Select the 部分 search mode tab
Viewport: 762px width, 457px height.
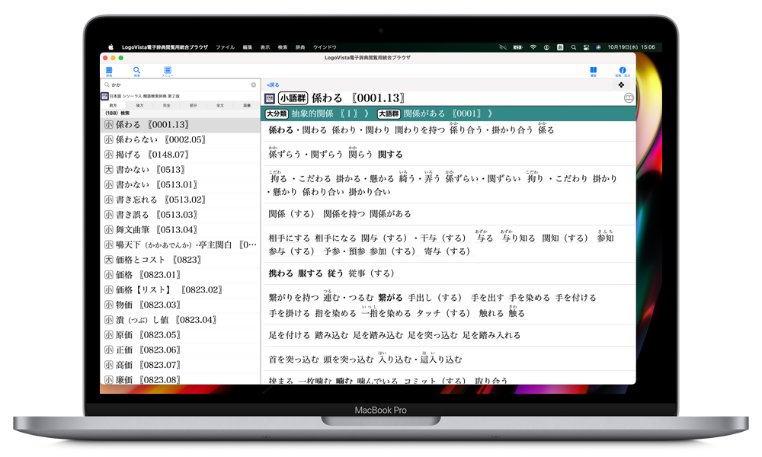tap(194, 105)
